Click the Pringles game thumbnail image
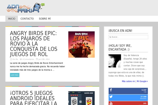This screenshot has height=105, width=158. [81, 98]
